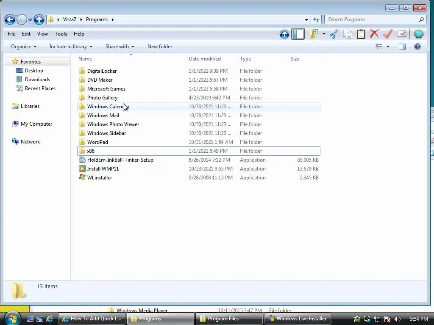434x325 pixels.
Task: Click the Windows Start orb
Action: [11, 318]
